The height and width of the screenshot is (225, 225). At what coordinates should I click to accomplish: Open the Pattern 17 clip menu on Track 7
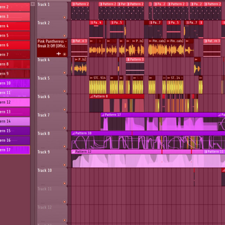[x=103, y=115]
